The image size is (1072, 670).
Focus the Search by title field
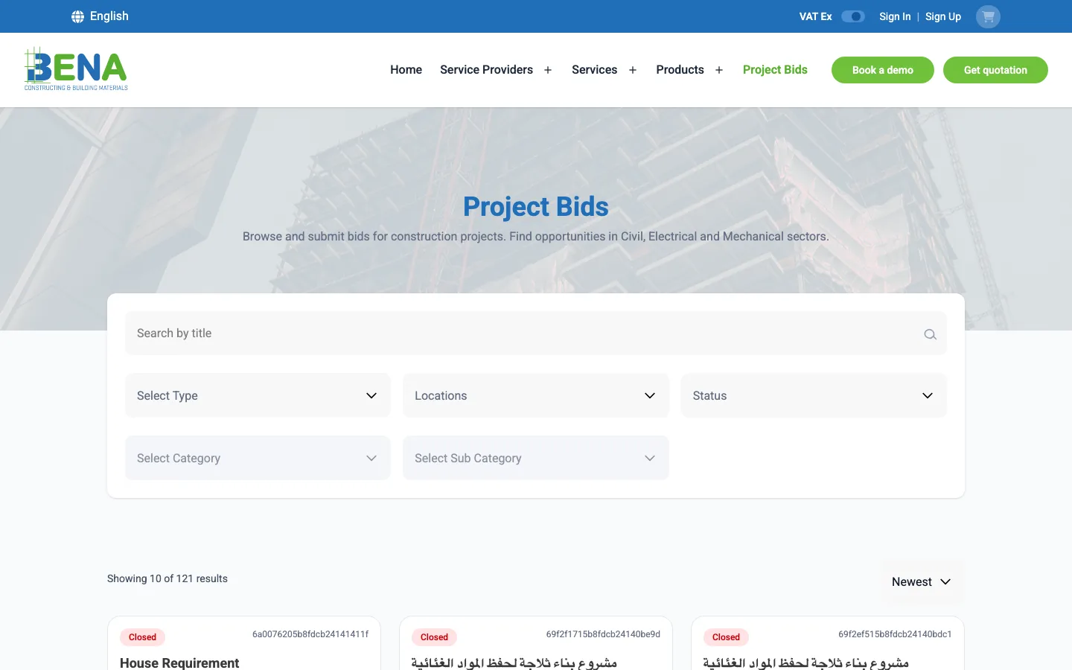(536, 334)
